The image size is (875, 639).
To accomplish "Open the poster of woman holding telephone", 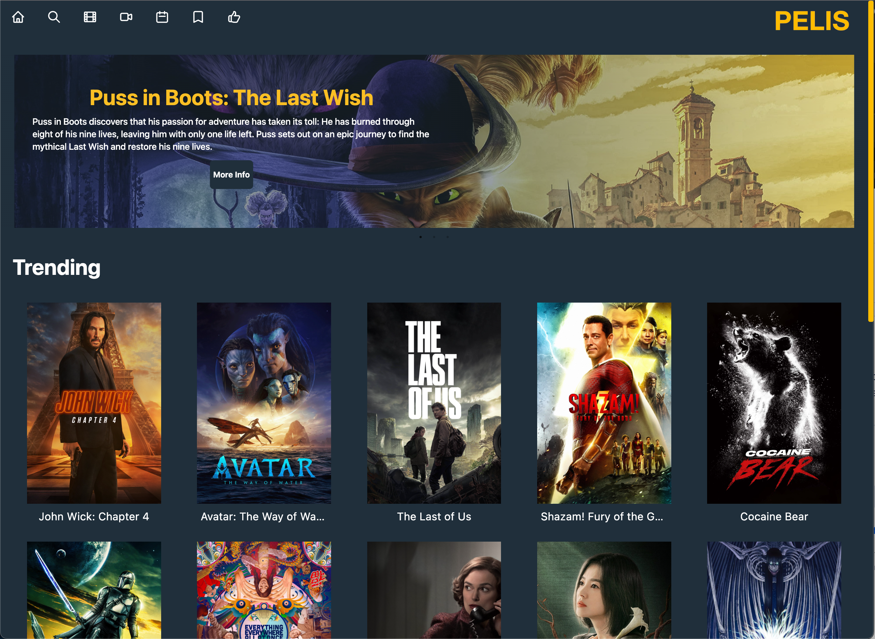I will pyautogui.click(x=434, y=590).
